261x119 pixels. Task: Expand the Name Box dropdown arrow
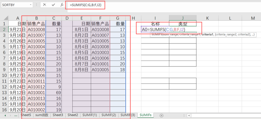[31, 5]
